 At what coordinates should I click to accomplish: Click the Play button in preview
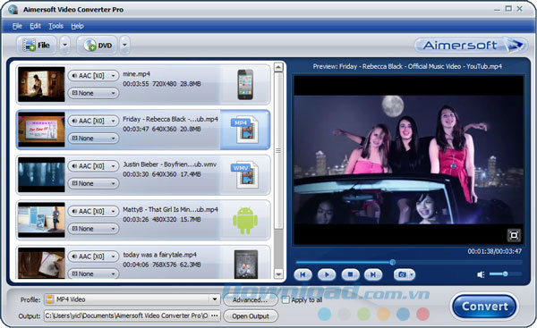[x=327, y=274]
